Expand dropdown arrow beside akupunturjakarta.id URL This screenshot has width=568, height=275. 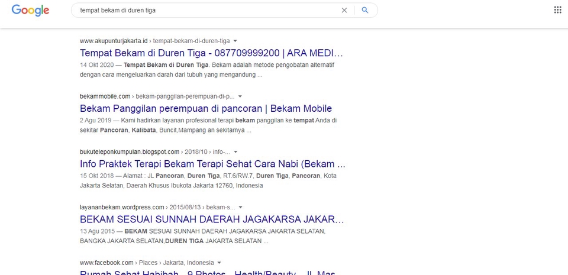[x=235, y=41]
